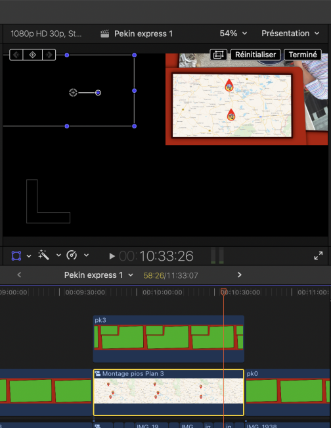Click the clapperboard project icon
Screen dimensions: 331x428
[x=105, y=34]
